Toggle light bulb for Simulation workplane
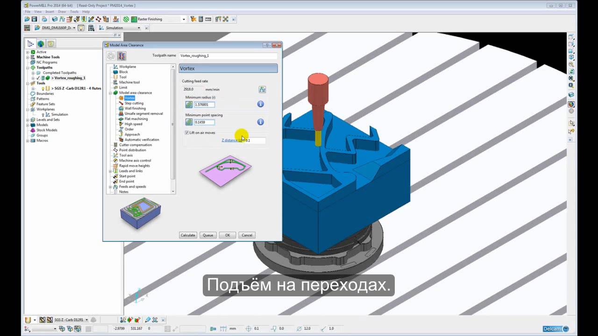 (x=43, y=114)
